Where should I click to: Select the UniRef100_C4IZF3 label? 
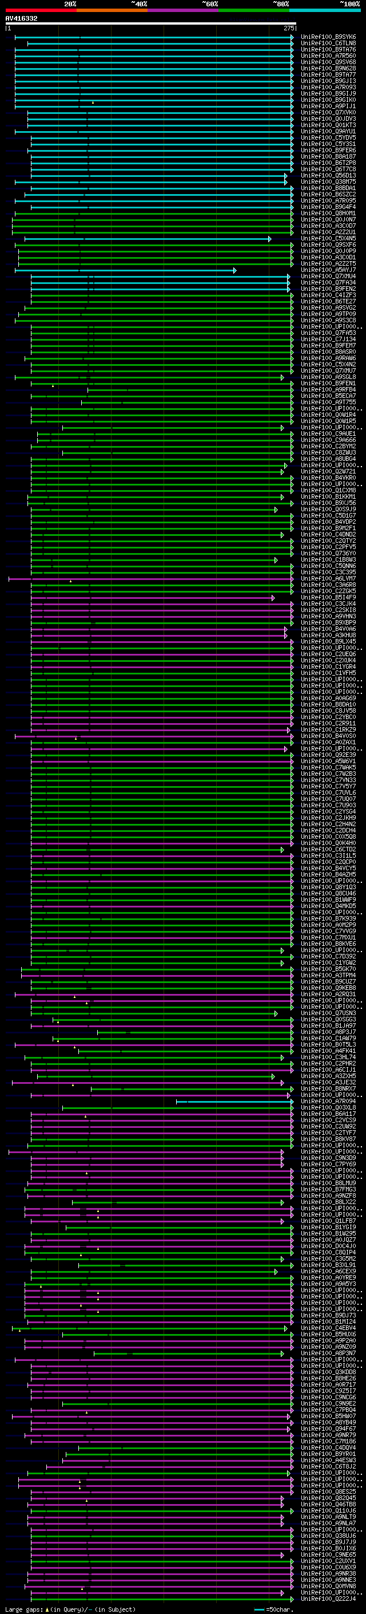[x=328, y=295]
